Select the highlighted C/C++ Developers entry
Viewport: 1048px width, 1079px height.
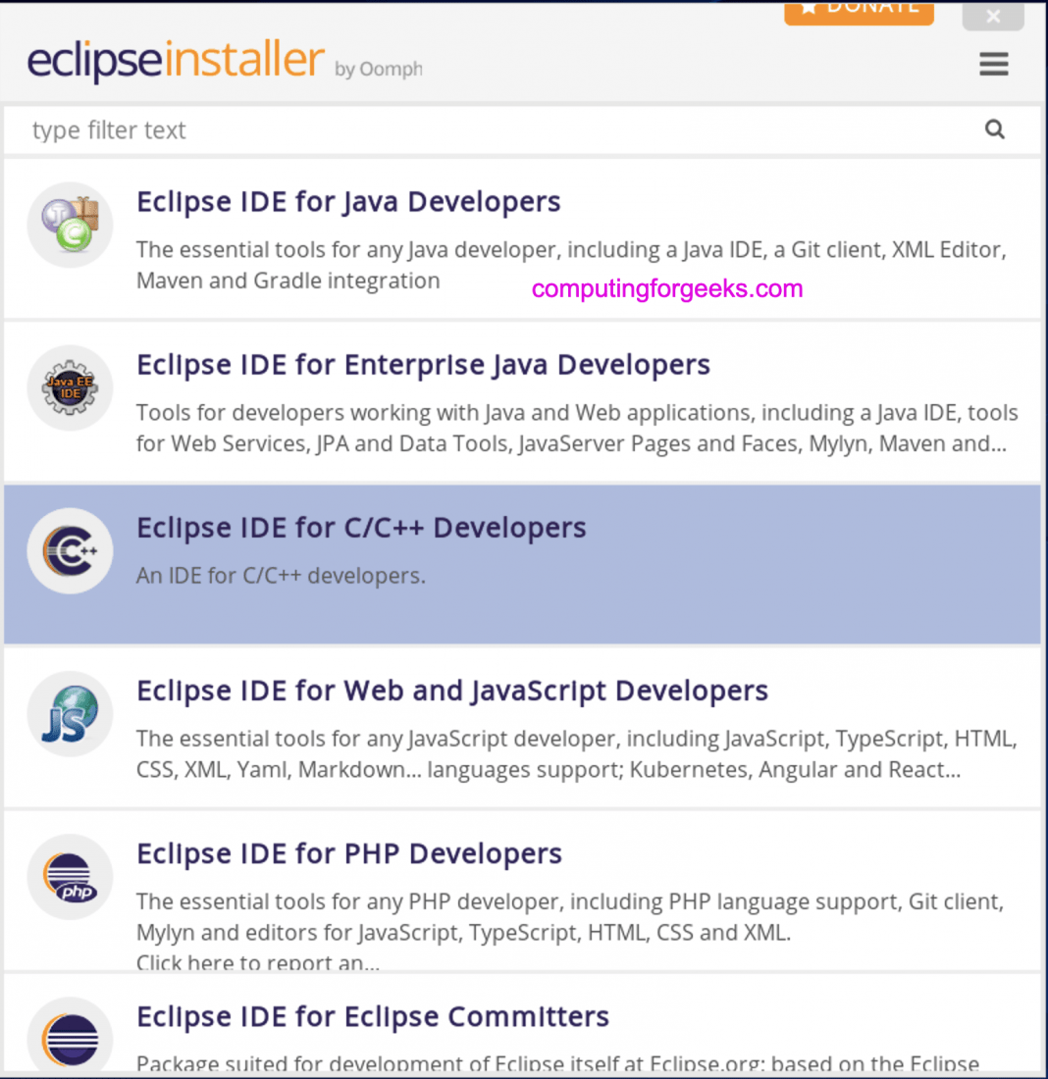(x=524, y=564)
